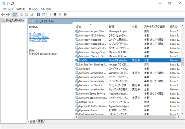Screen dimensions: 185x129
Task: Open the ヘルプ(H) menu
Action: pyautogui.click(x=46, y=9)
